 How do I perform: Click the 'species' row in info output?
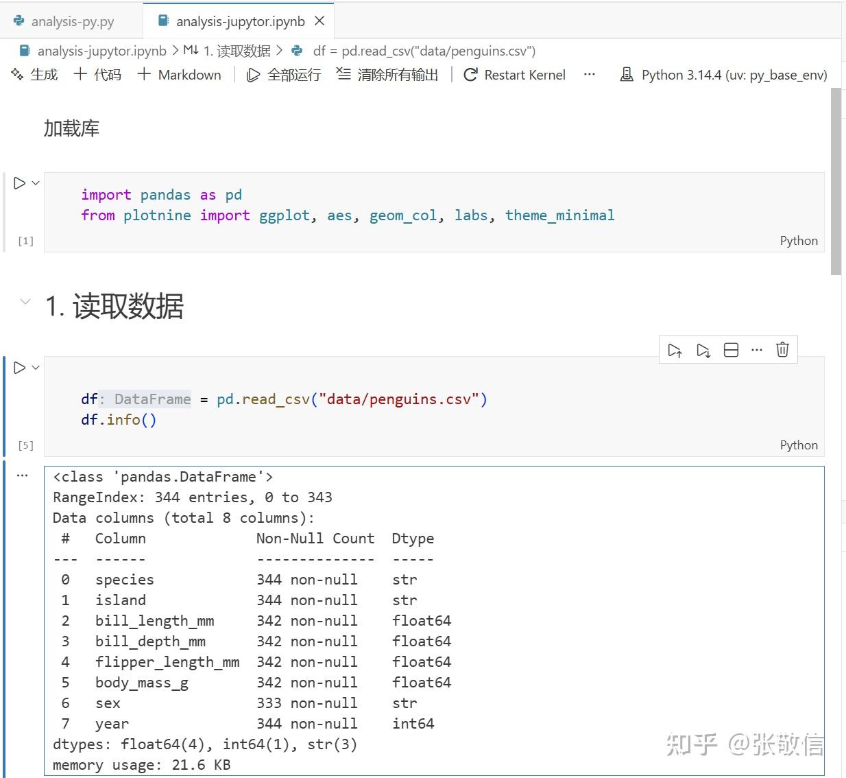point(235,580)
